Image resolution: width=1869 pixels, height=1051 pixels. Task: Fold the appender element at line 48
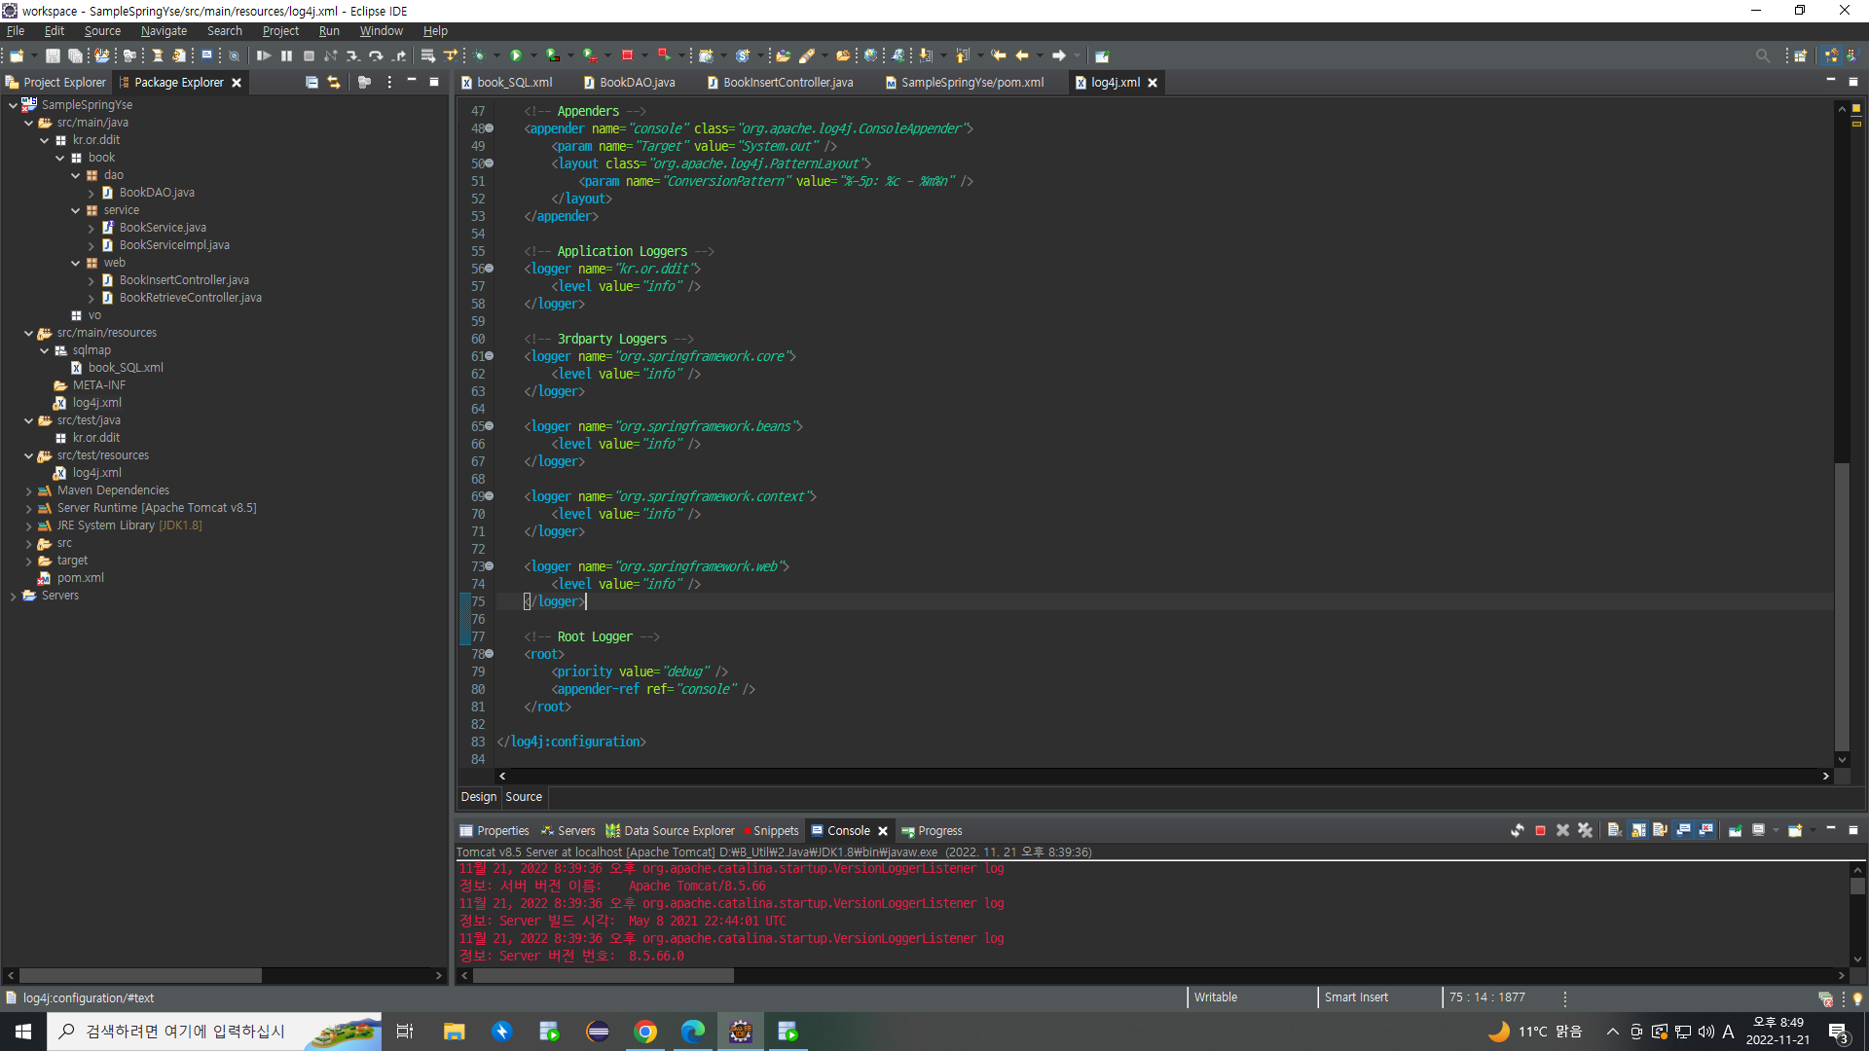(489, 128)
